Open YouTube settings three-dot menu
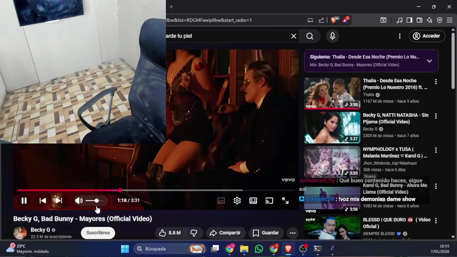Screen dimensions: 457x257 pos(400,36)
